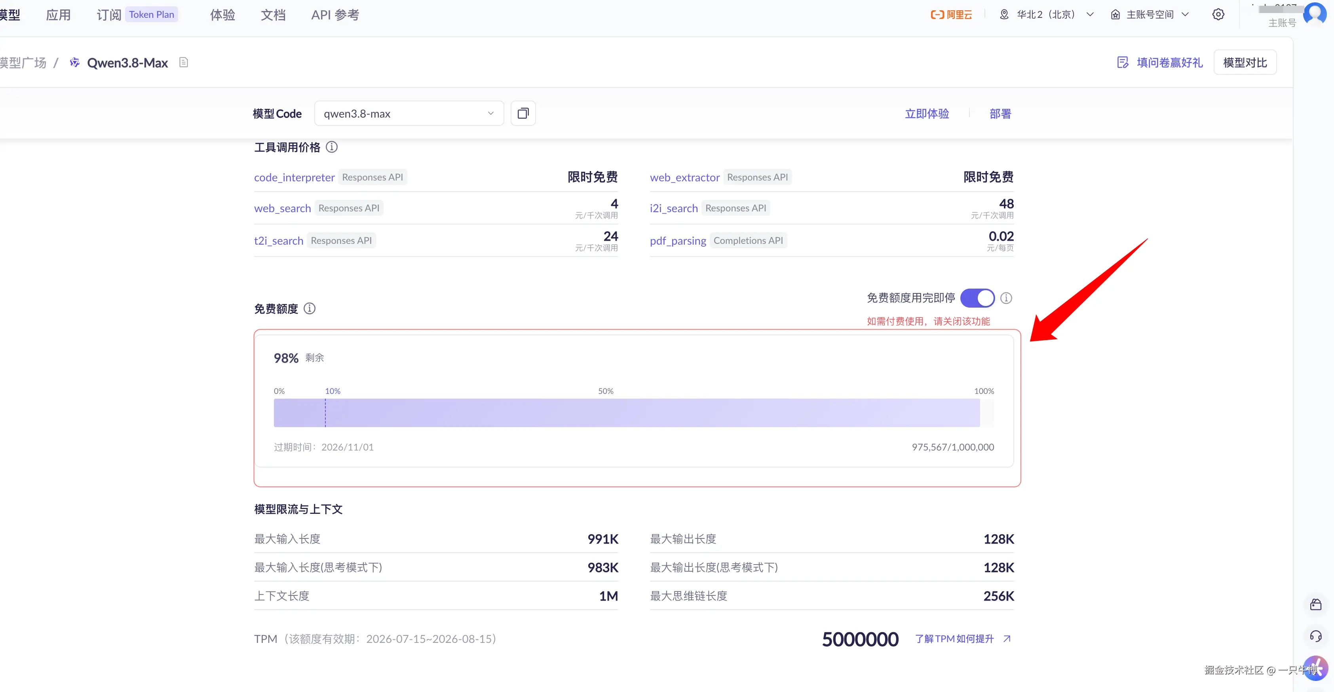Open the 订阅 menu
This screenshot has width=1334, height=692.
[x=109, y=15]
